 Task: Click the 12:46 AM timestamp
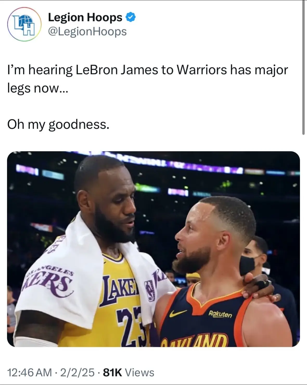[x=29, y=372]
